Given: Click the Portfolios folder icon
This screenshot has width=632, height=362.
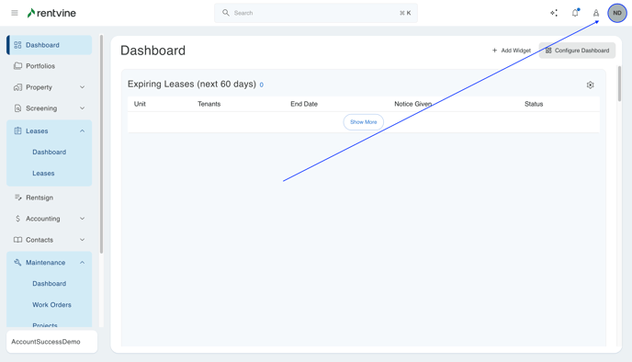Looking at the screenshot, I should (17, 66).
